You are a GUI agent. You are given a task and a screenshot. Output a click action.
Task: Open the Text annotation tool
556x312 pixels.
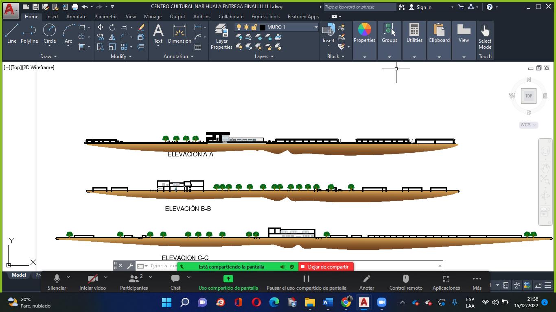coord(158,33)
